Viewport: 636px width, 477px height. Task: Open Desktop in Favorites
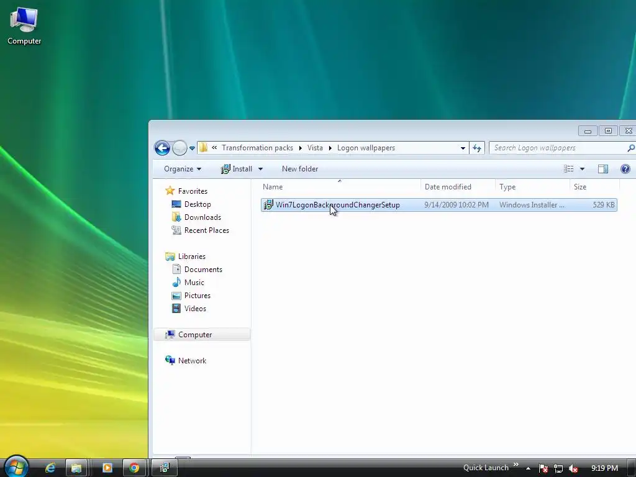coord(191,204)
